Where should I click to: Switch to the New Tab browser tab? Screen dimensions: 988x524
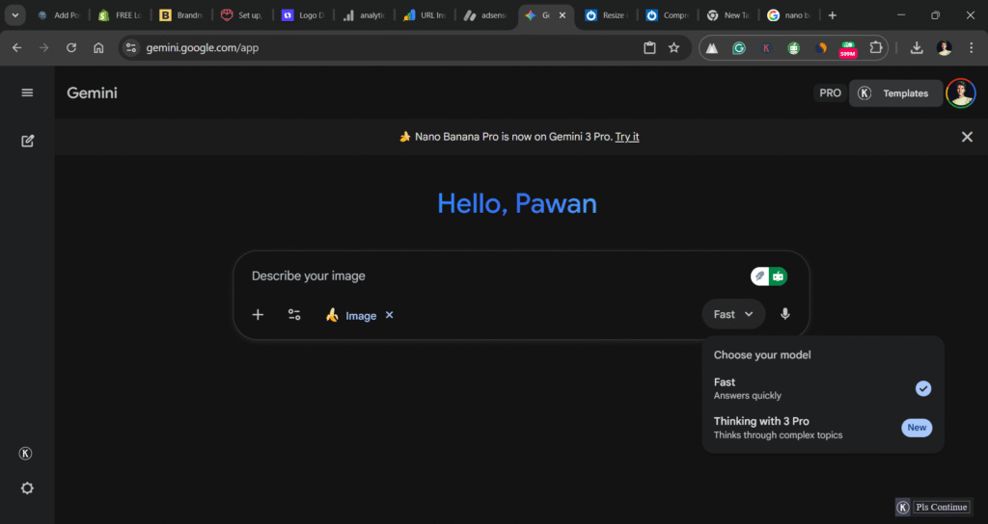coord(727,15)
